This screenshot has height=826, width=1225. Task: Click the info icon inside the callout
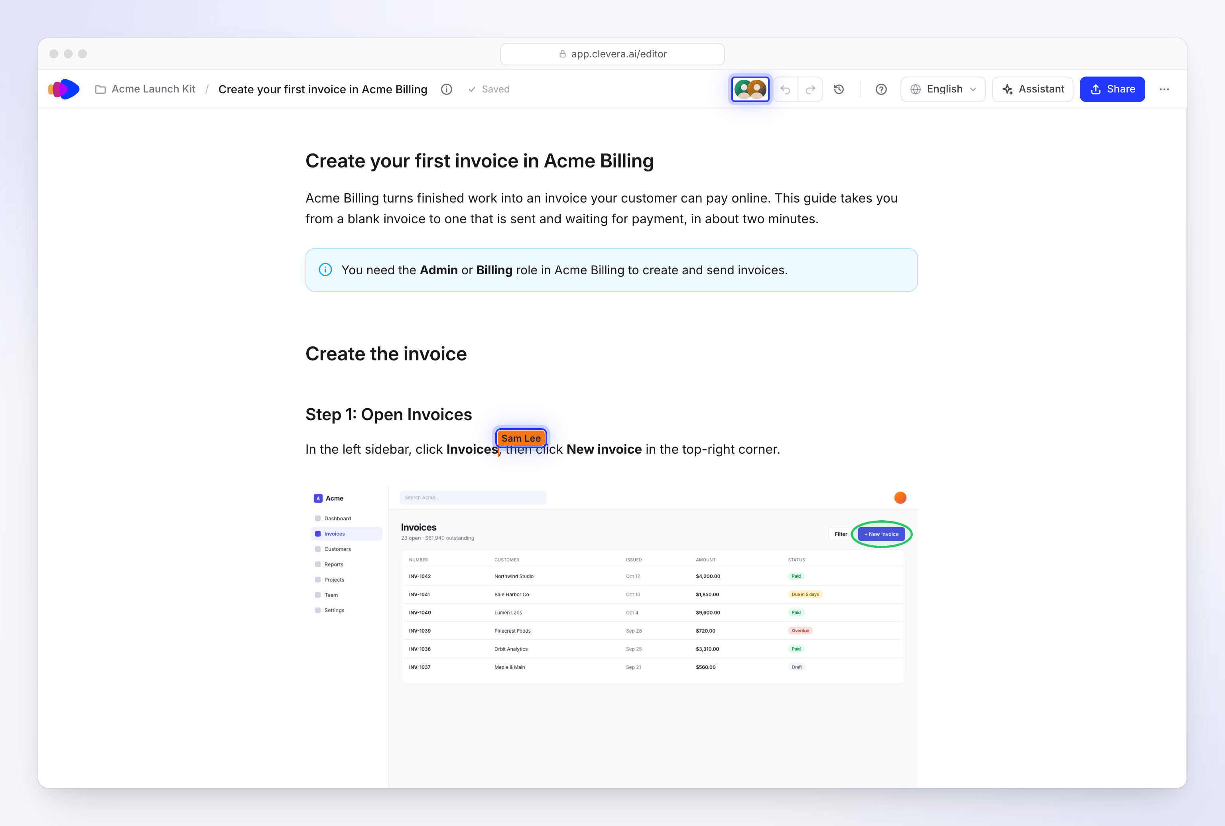[x=325, y=270]
